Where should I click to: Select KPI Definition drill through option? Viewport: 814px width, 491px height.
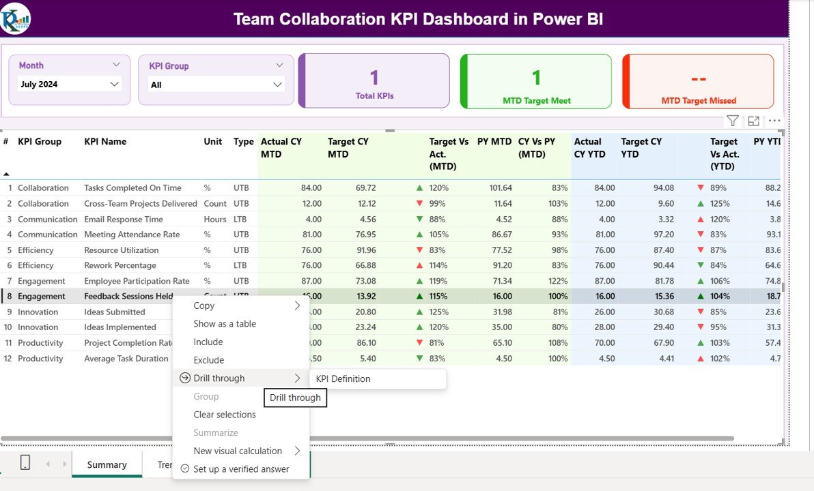[343, 378]
